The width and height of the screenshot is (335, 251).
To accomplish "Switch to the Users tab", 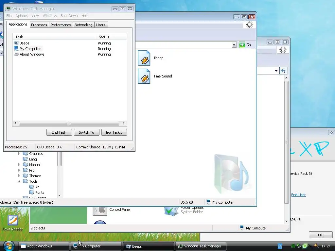I will coord(101,25).
